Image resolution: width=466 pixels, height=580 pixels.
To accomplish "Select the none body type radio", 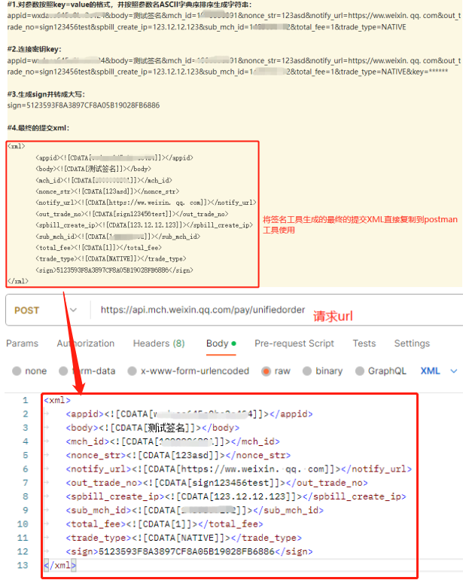I will coord(17,371).
